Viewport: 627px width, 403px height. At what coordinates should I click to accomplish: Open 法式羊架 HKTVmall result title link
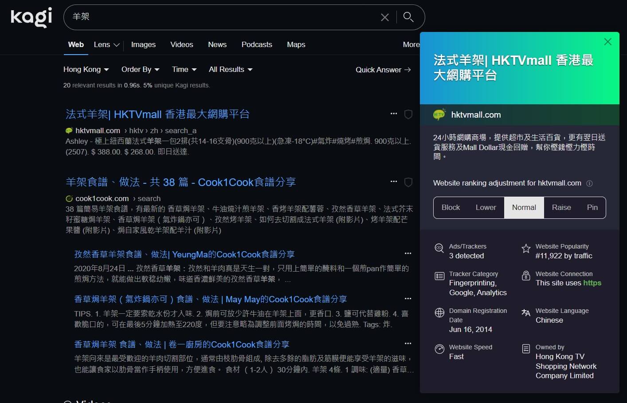pos(157,115)
